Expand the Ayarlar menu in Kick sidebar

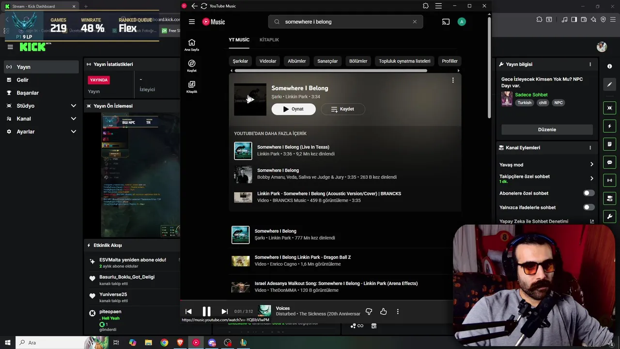coord(74,131)
